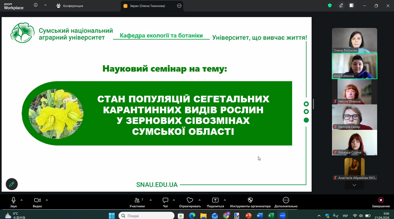Expand video options arrow next to Видео

[47, 200]
